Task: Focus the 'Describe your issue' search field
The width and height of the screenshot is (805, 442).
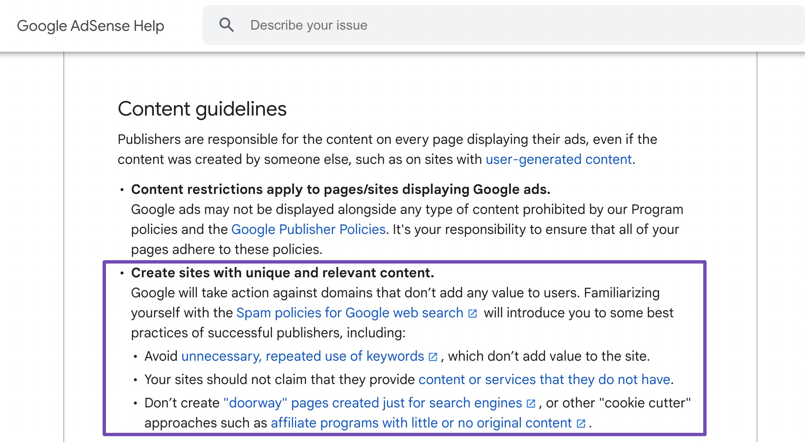Action: (504, 25)
